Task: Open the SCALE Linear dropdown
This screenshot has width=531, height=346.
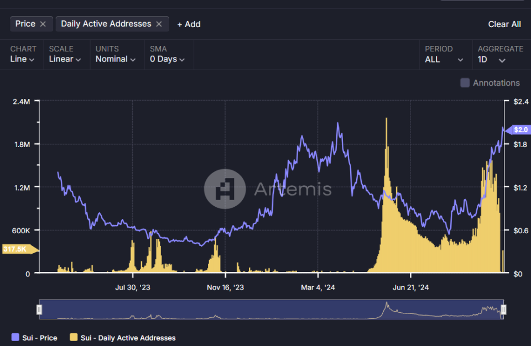Action: point(65,59)
